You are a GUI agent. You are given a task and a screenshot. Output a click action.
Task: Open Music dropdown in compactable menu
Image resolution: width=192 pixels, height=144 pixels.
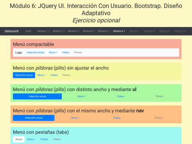pyautogui.click(x=53, y=52)
